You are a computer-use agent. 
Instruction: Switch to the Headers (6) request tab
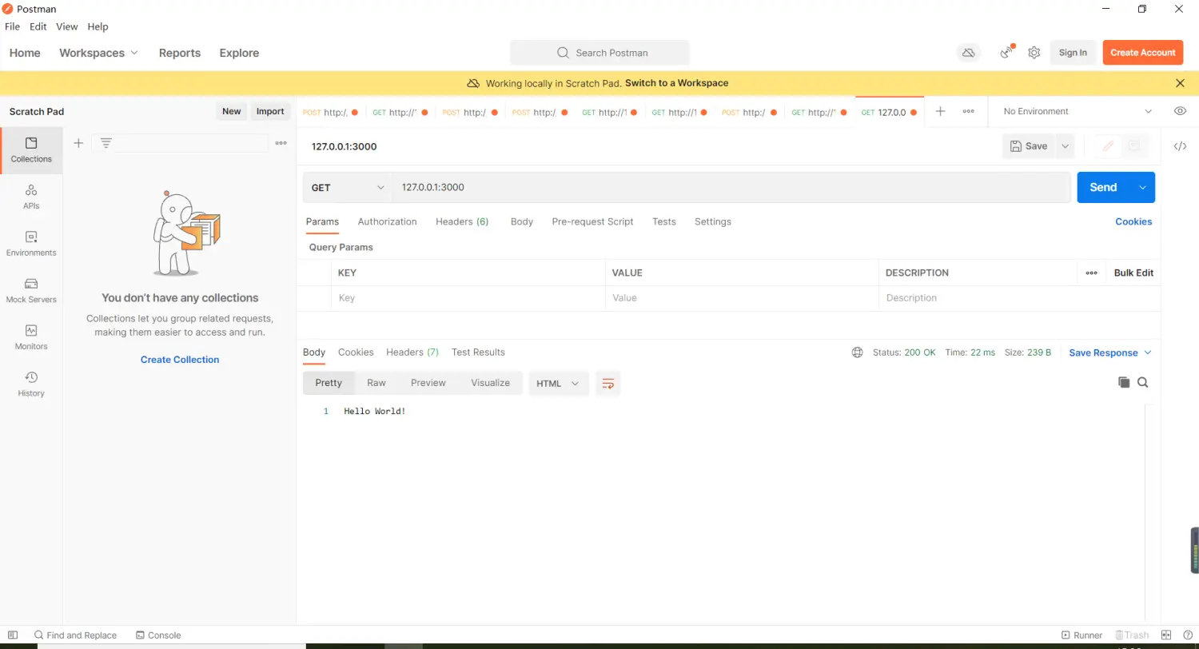click(462, 221)
